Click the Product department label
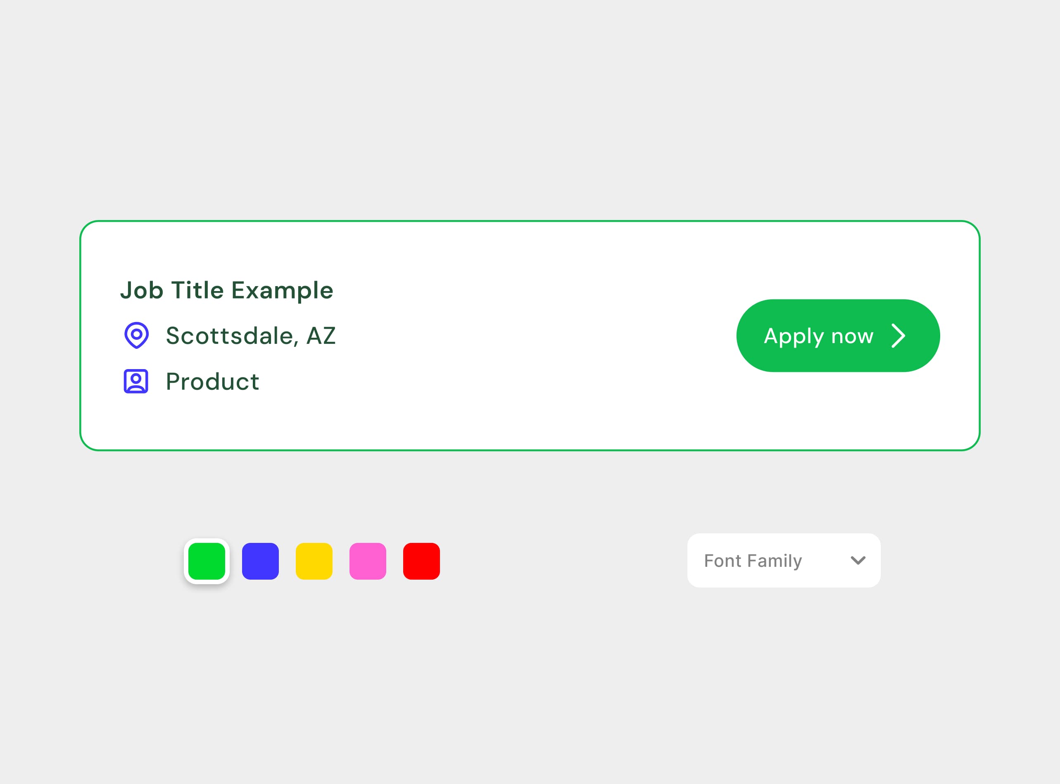Screen dimensions: 1060x784 [x=212, y=381]
